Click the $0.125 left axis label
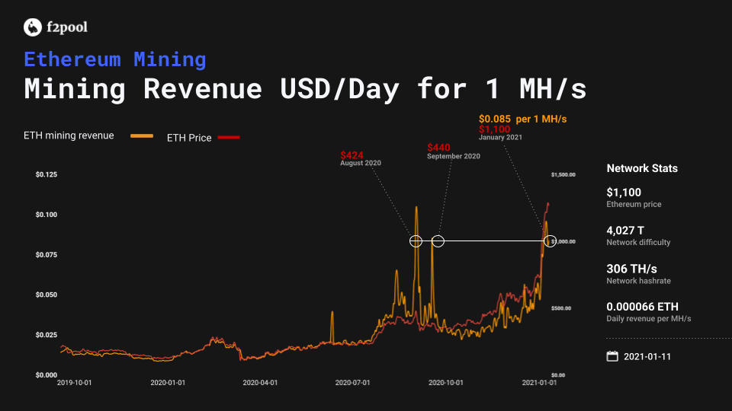Screen dimensions: 732x411 point(47,174)
